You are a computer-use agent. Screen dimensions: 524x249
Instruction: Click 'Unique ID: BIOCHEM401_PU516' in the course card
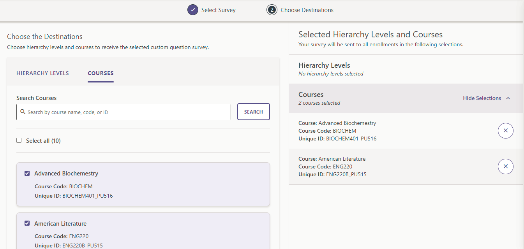74,196
